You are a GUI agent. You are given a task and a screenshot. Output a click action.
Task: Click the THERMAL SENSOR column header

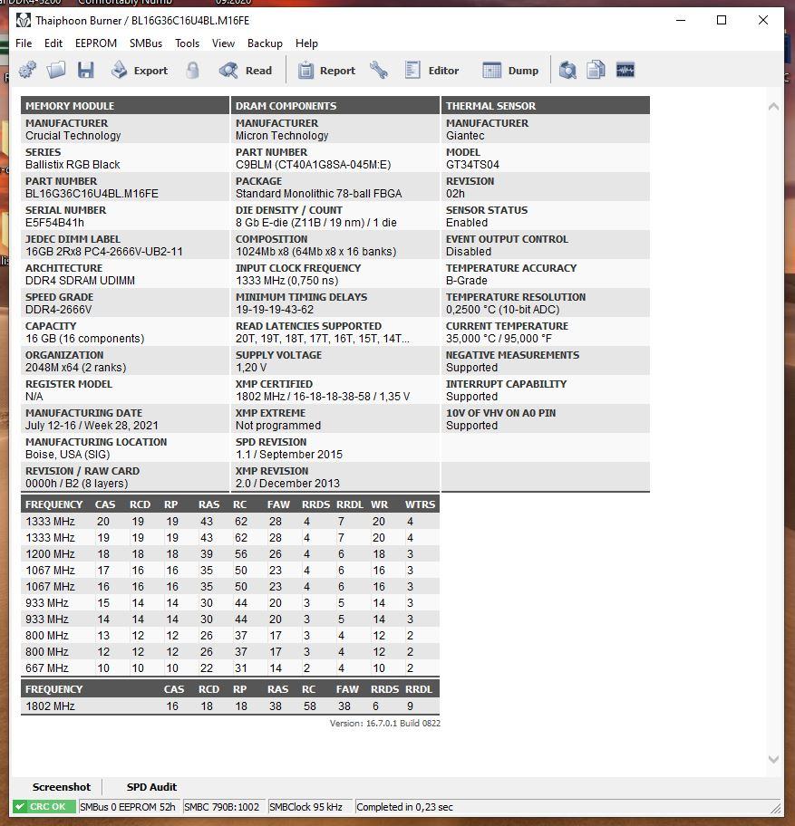pos(546,105)
